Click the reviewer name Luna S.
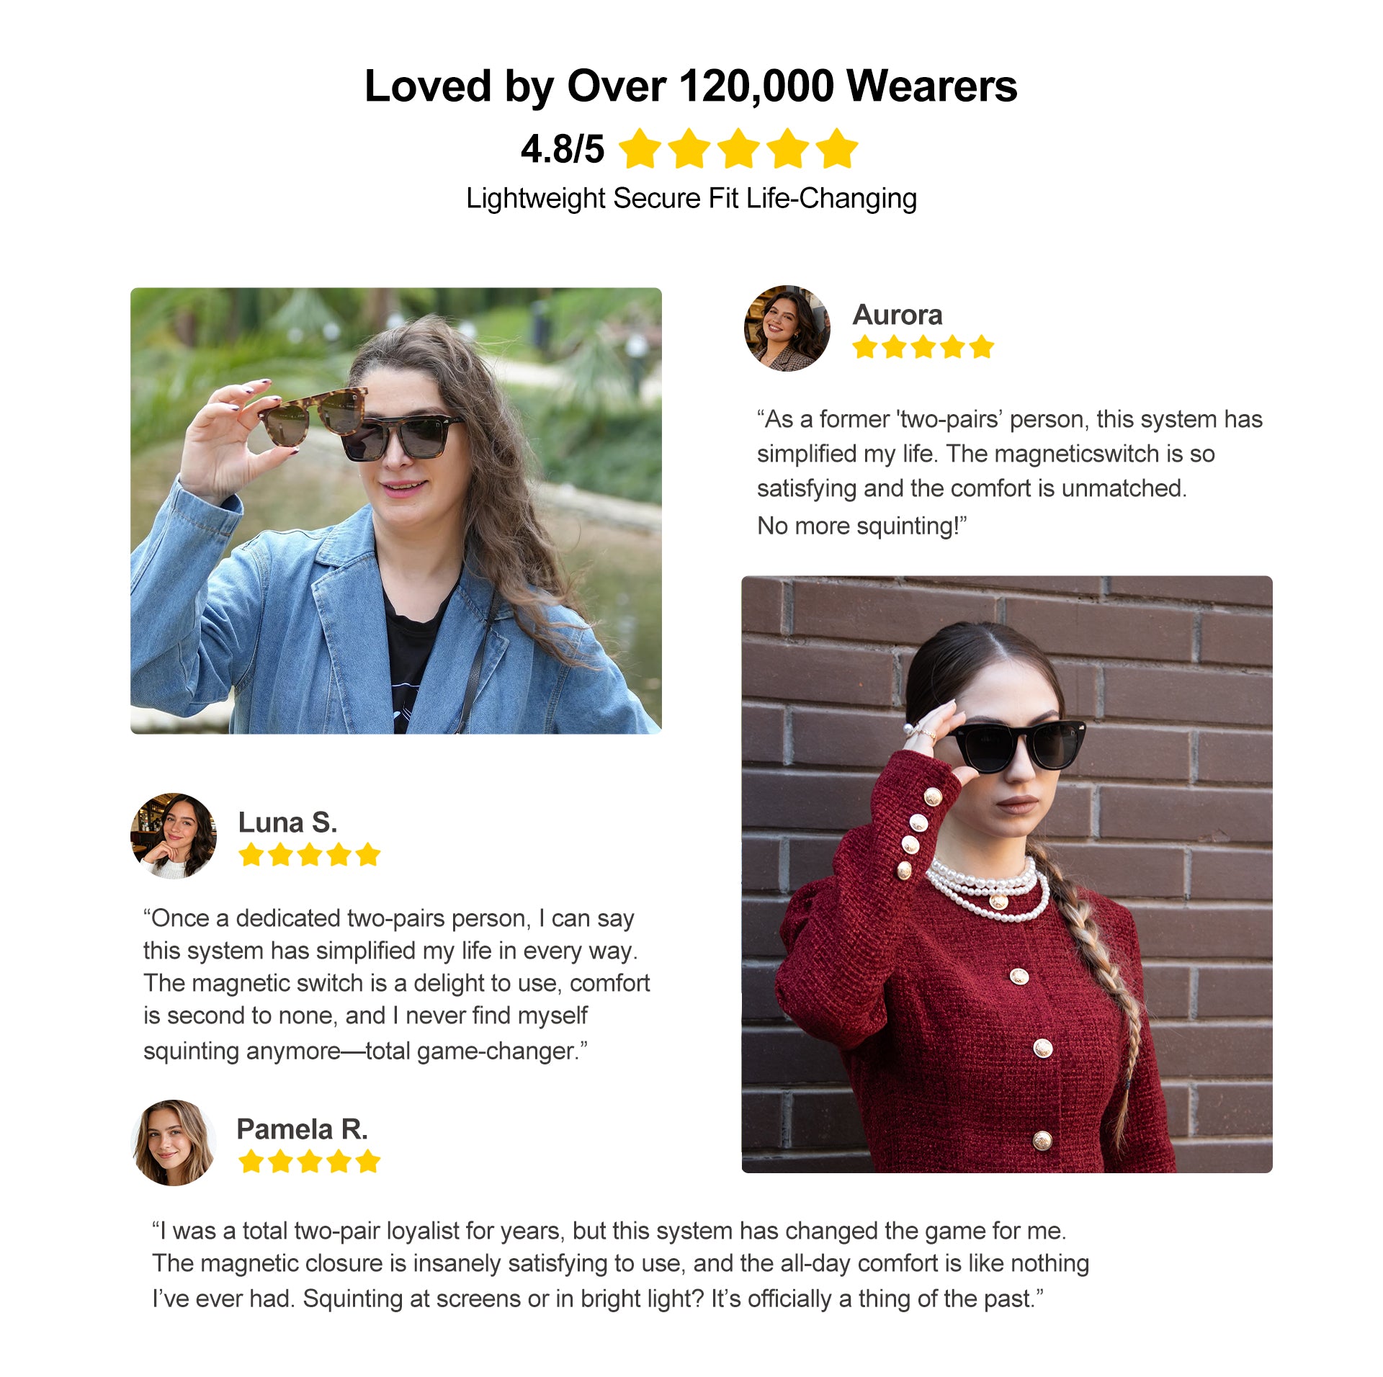This screenshot has height=1377, width=1383. 287,822
